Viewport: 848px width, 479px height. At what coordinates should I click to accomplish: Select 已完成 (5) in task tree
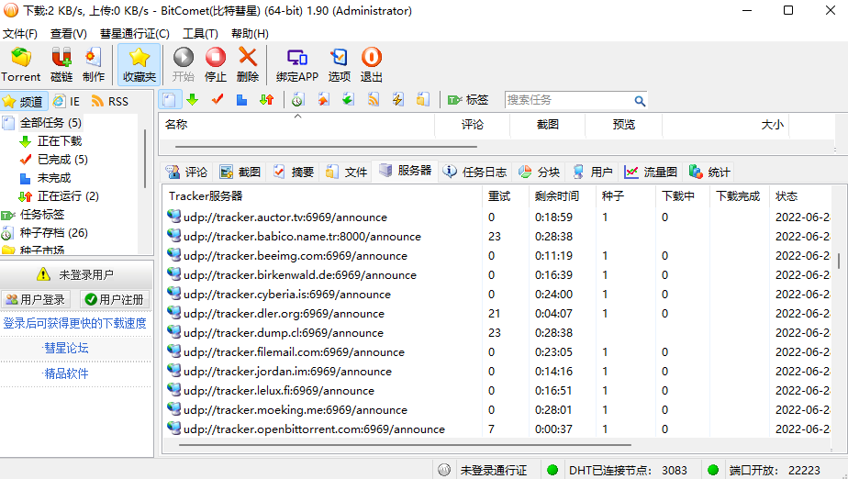click(x=62, y=160)
